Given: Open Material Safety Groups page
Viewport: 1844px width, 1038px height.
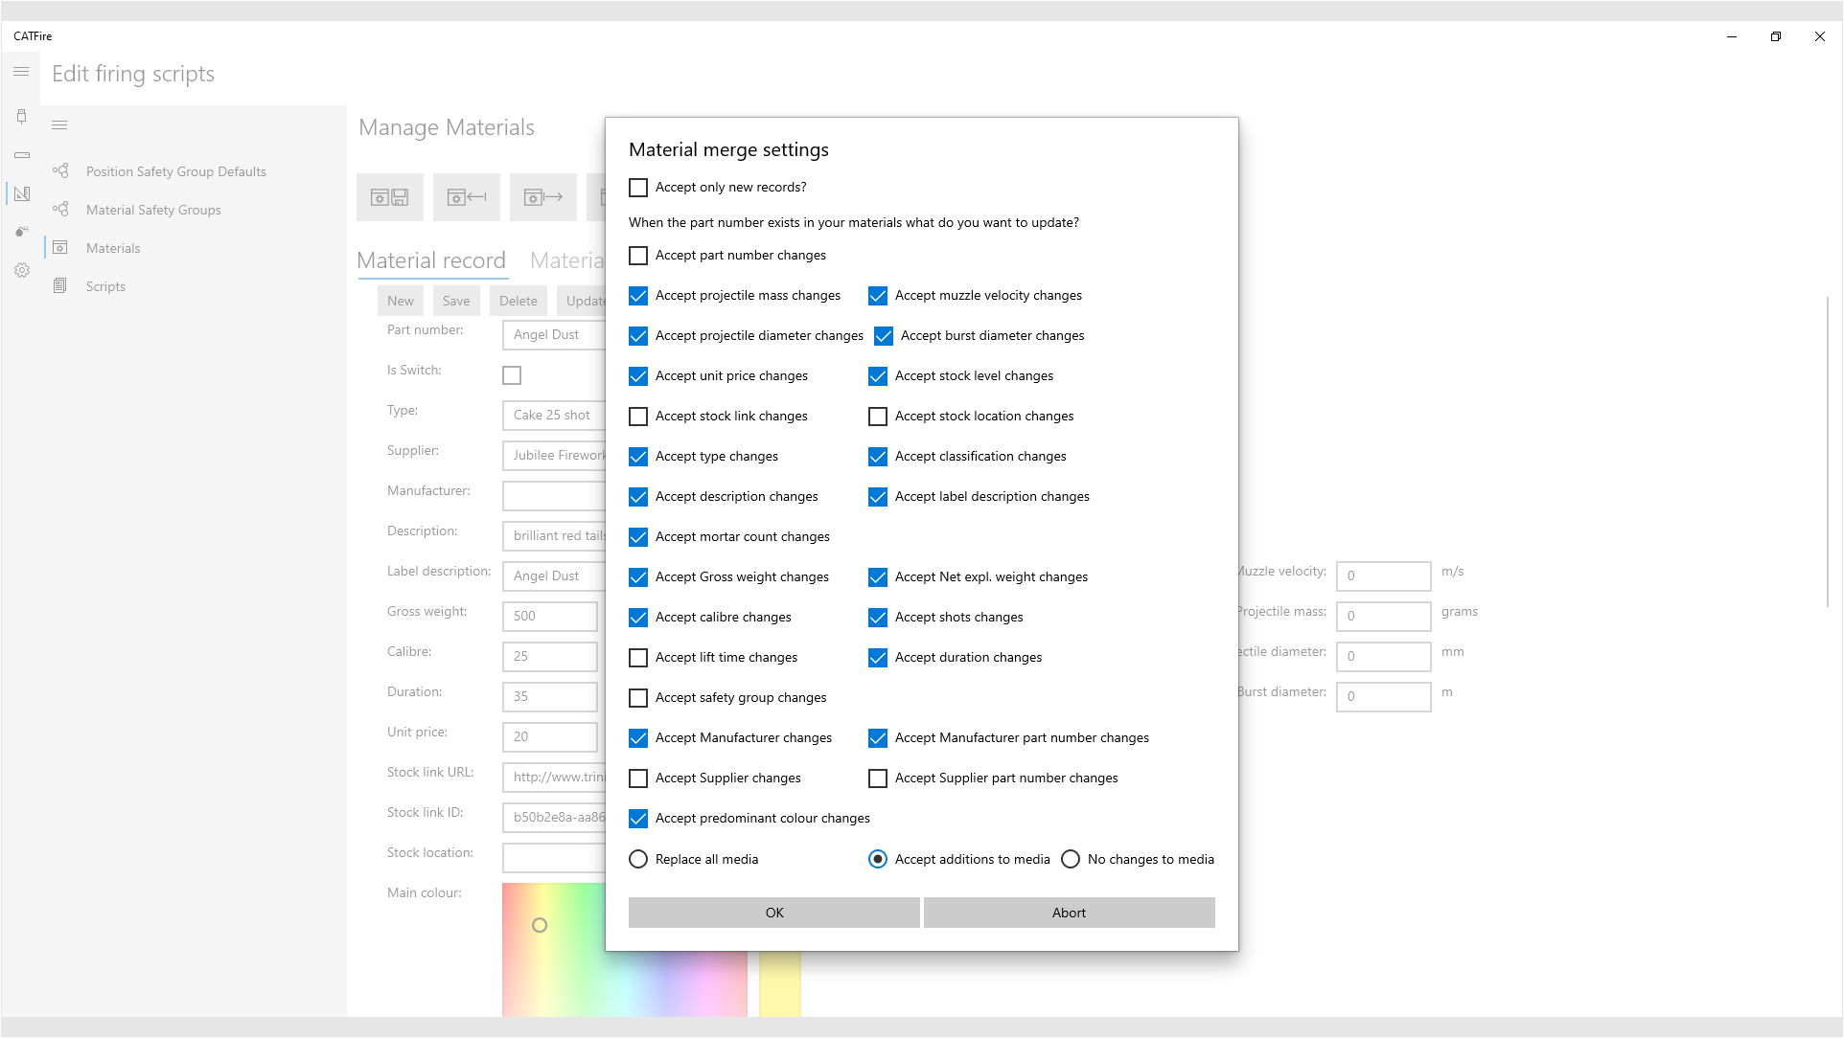Looking at the screenshot, I should pos(153,211).
